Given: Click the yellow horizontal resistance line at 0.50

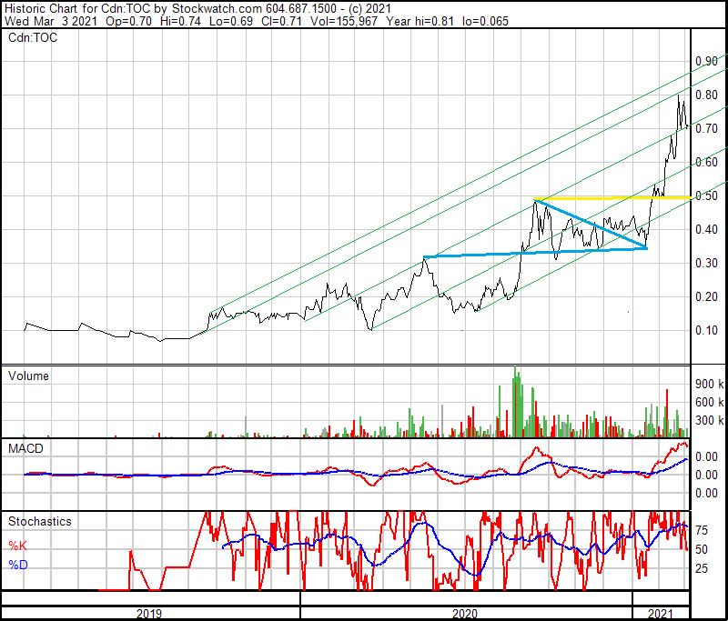Looking at the screenshot, I should pyautogui.click(x=612, y=198).
